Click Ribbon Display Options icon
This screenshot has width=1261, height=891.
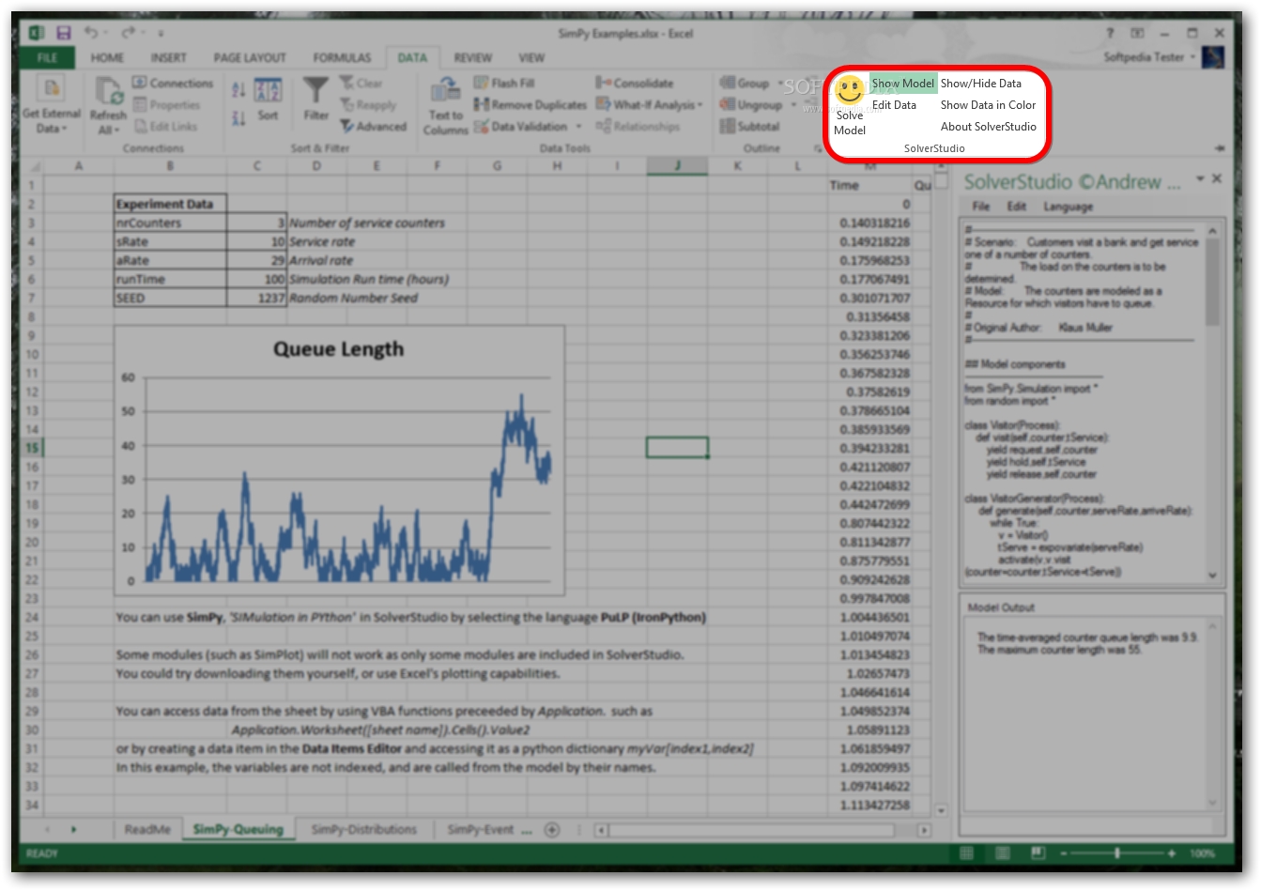coord(1138,33)
